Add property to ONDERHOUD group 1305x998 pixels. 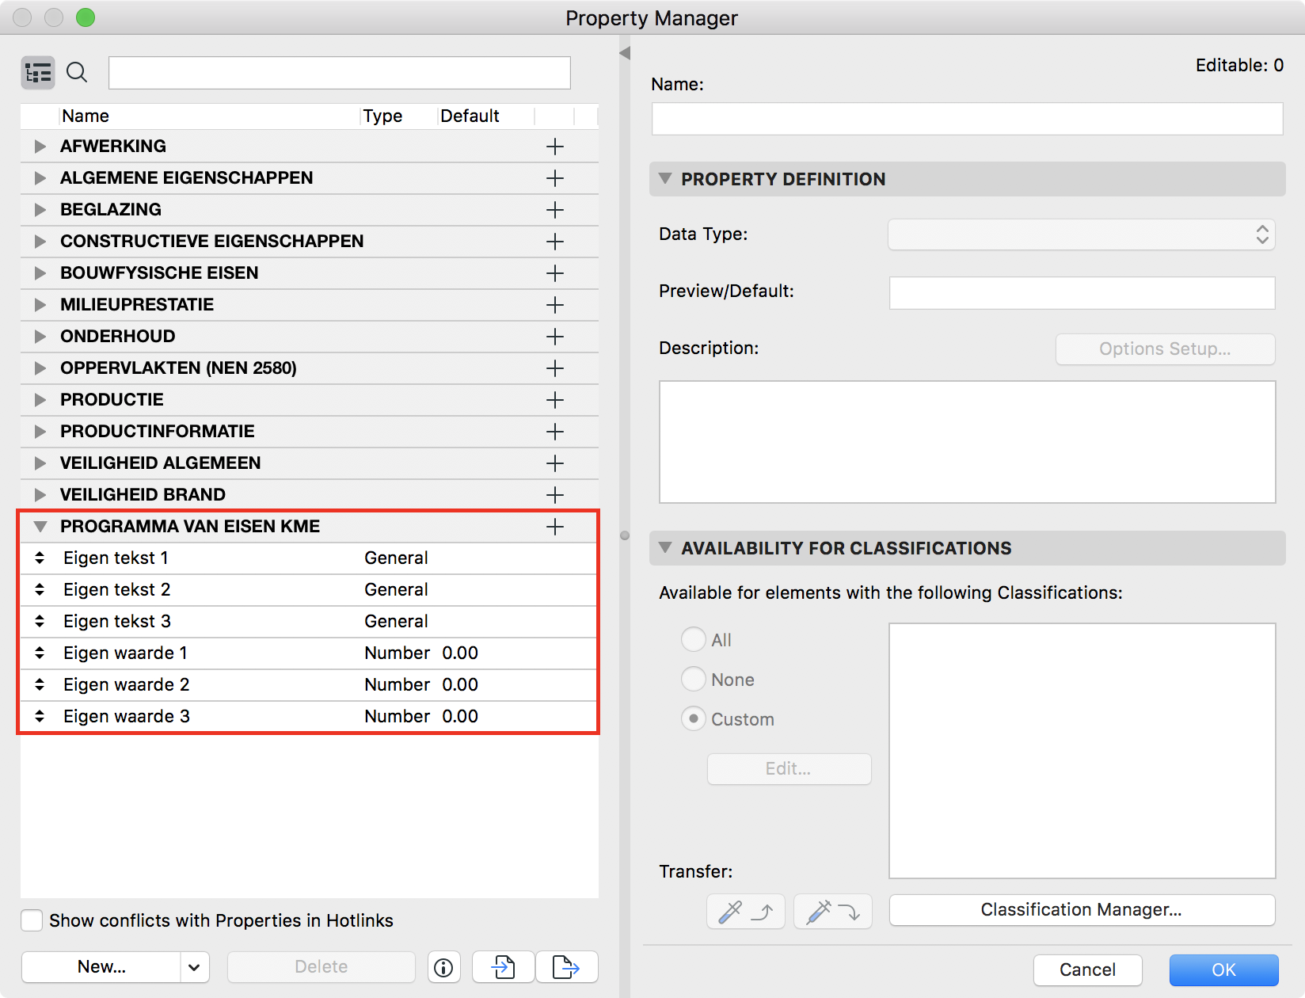(x=555, y=337)
